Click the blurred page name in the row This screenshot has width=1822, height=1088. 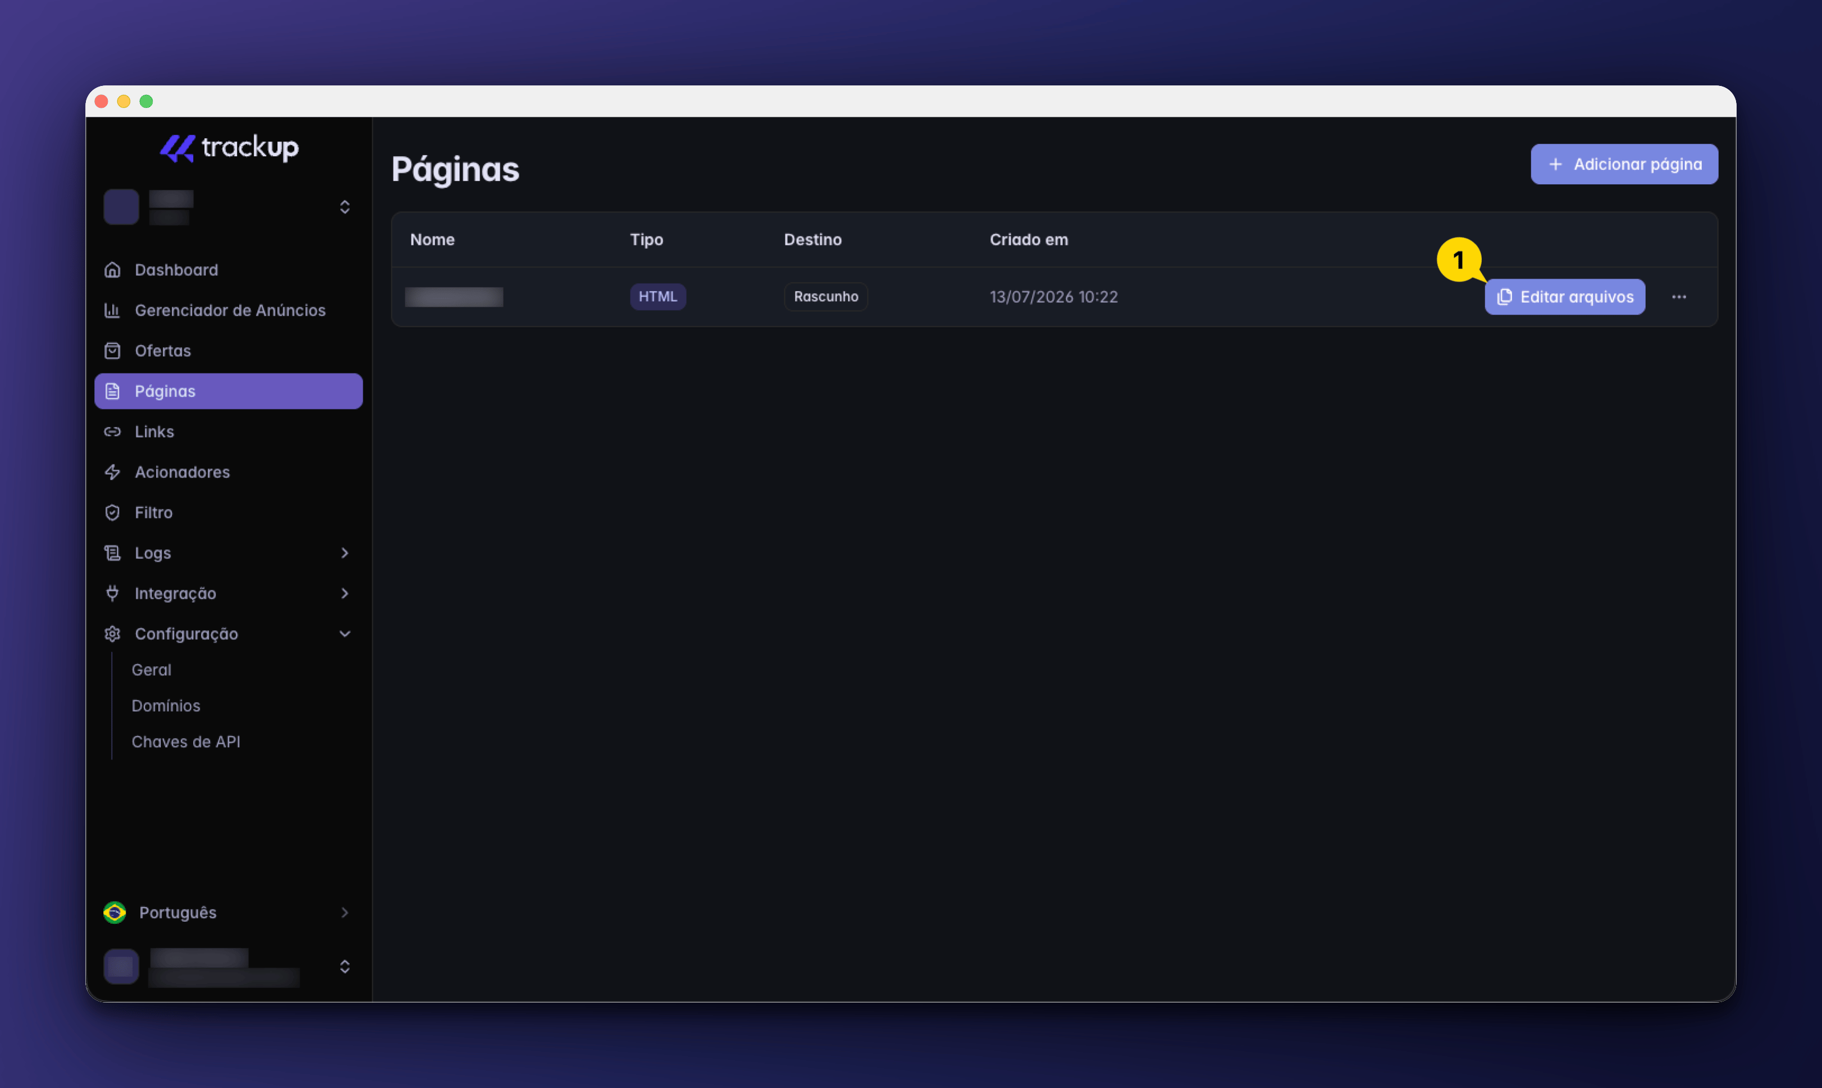coord(454,297)
